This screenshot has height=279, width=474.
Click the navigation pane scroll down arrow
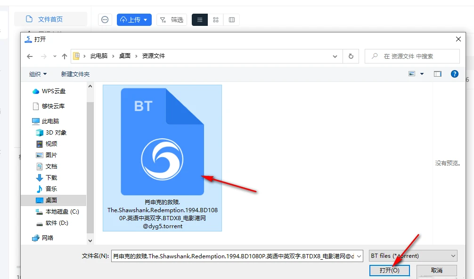(90, 240)
